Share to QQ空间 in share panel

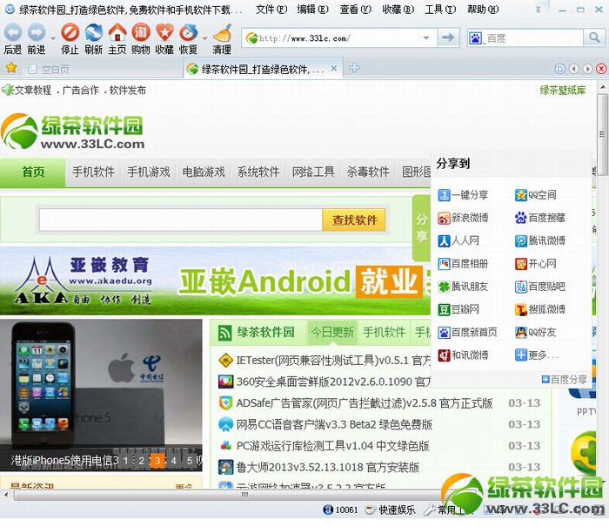[x=536, y=195]
